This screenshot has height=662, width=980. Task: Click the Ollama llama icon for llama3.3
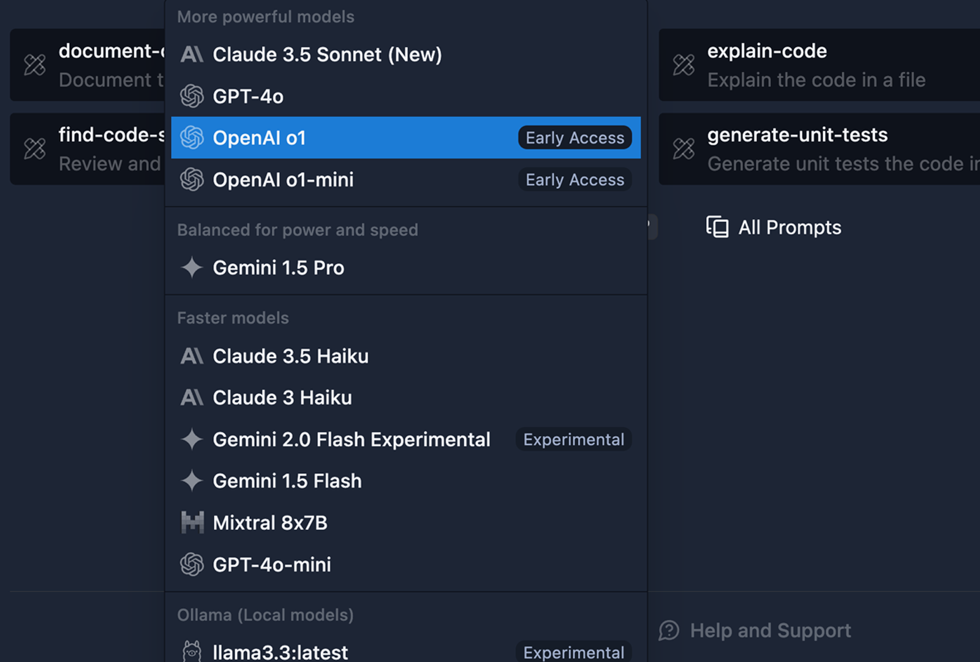point(192,651)
